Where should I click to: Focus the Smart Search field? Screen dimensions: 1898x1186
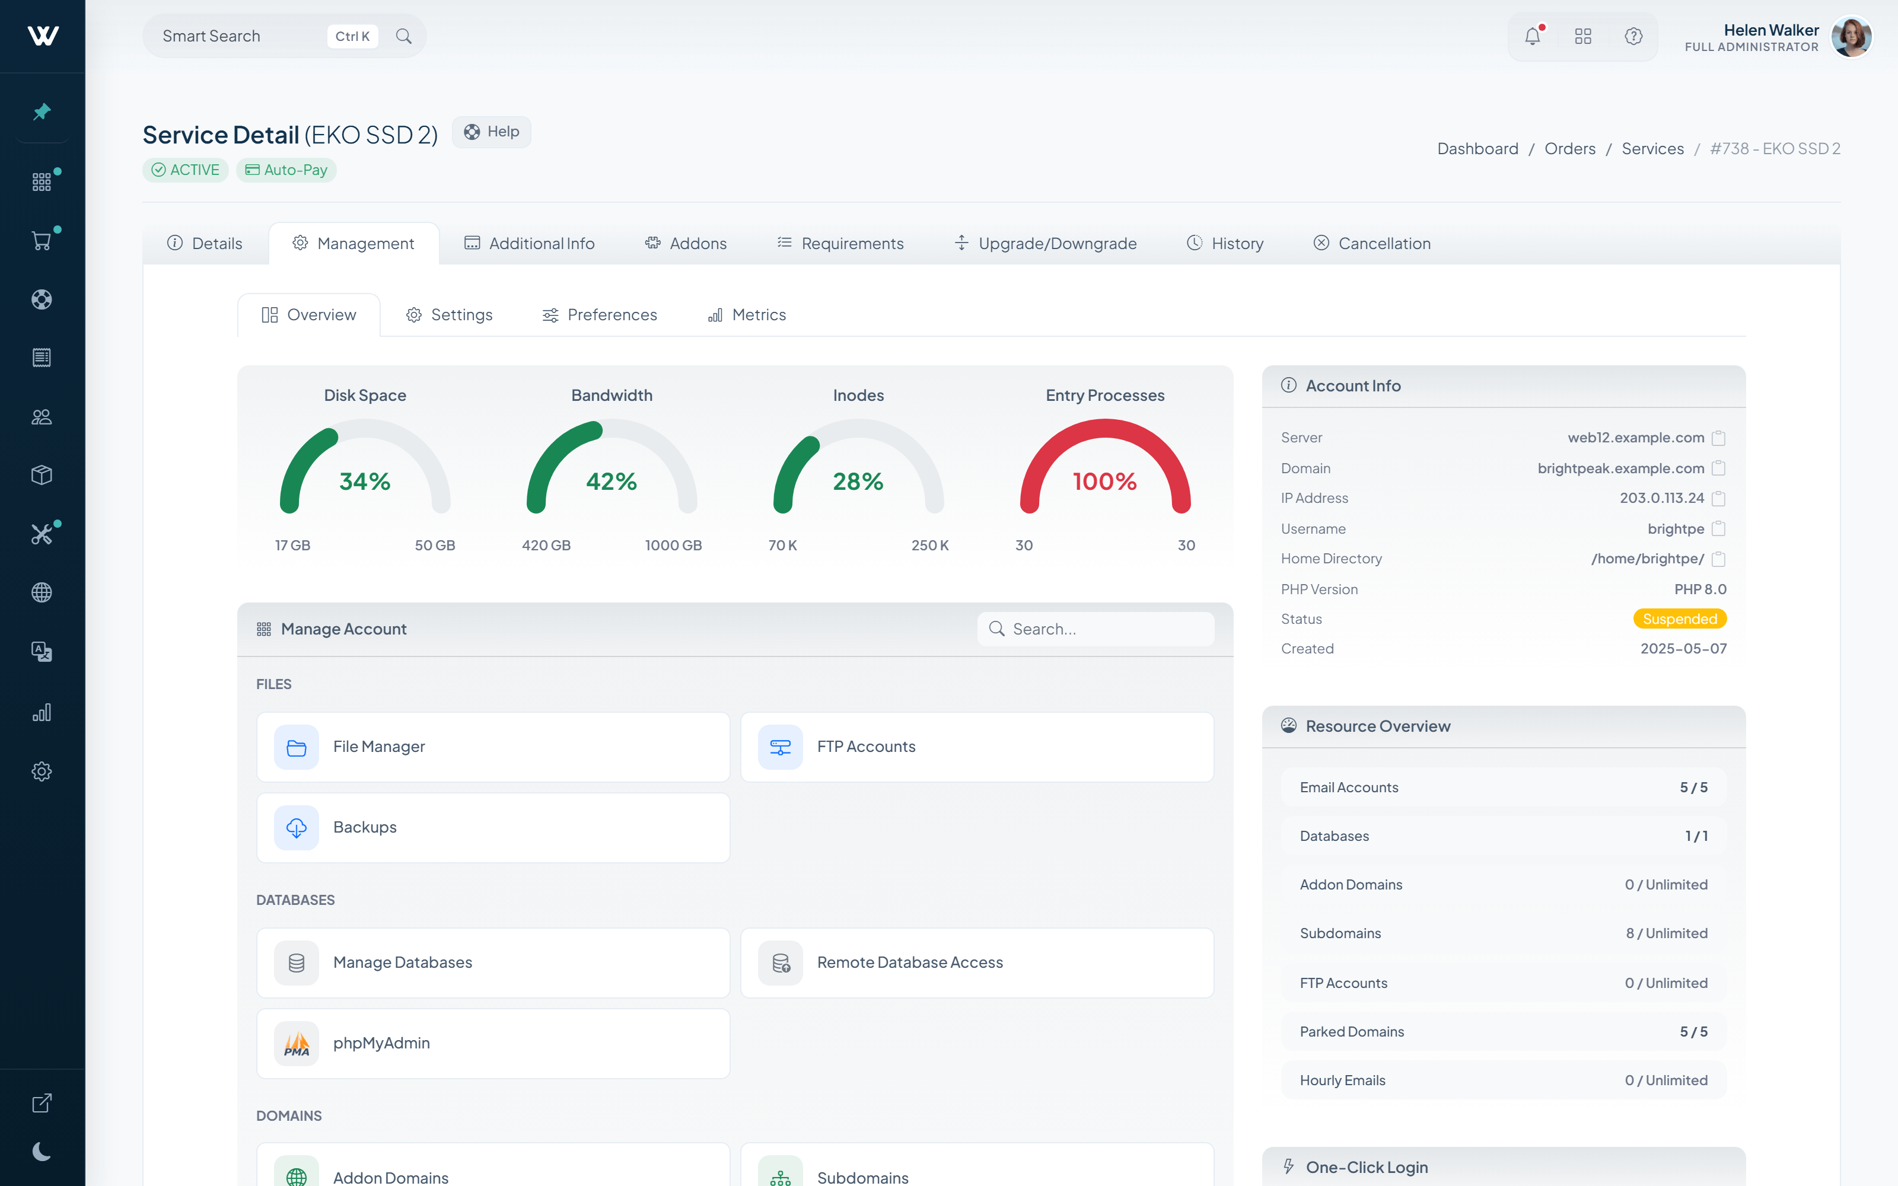(x=284, y=36)
